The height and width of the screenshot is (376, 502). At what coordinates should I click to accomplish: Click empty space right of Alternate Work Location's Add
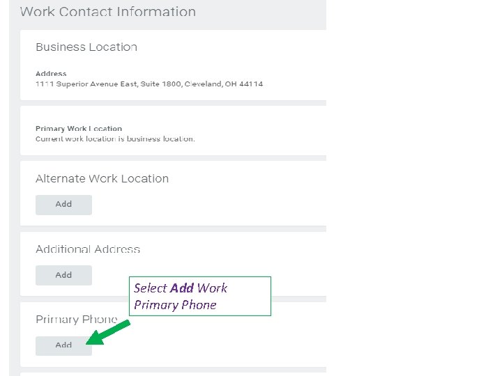[209, 205]
